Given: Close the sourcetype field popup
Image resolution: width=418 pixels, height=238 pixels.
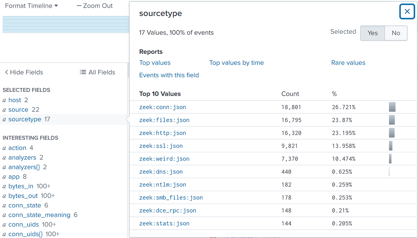Looking at the screenshot, I should click(407, 11).
